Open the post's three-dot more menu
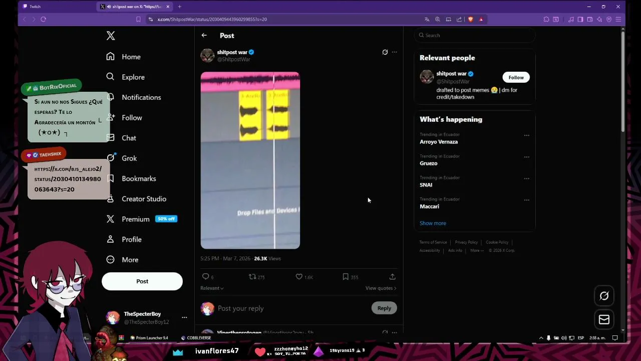This screenshot has width=641, height=361. coord(395,52)
